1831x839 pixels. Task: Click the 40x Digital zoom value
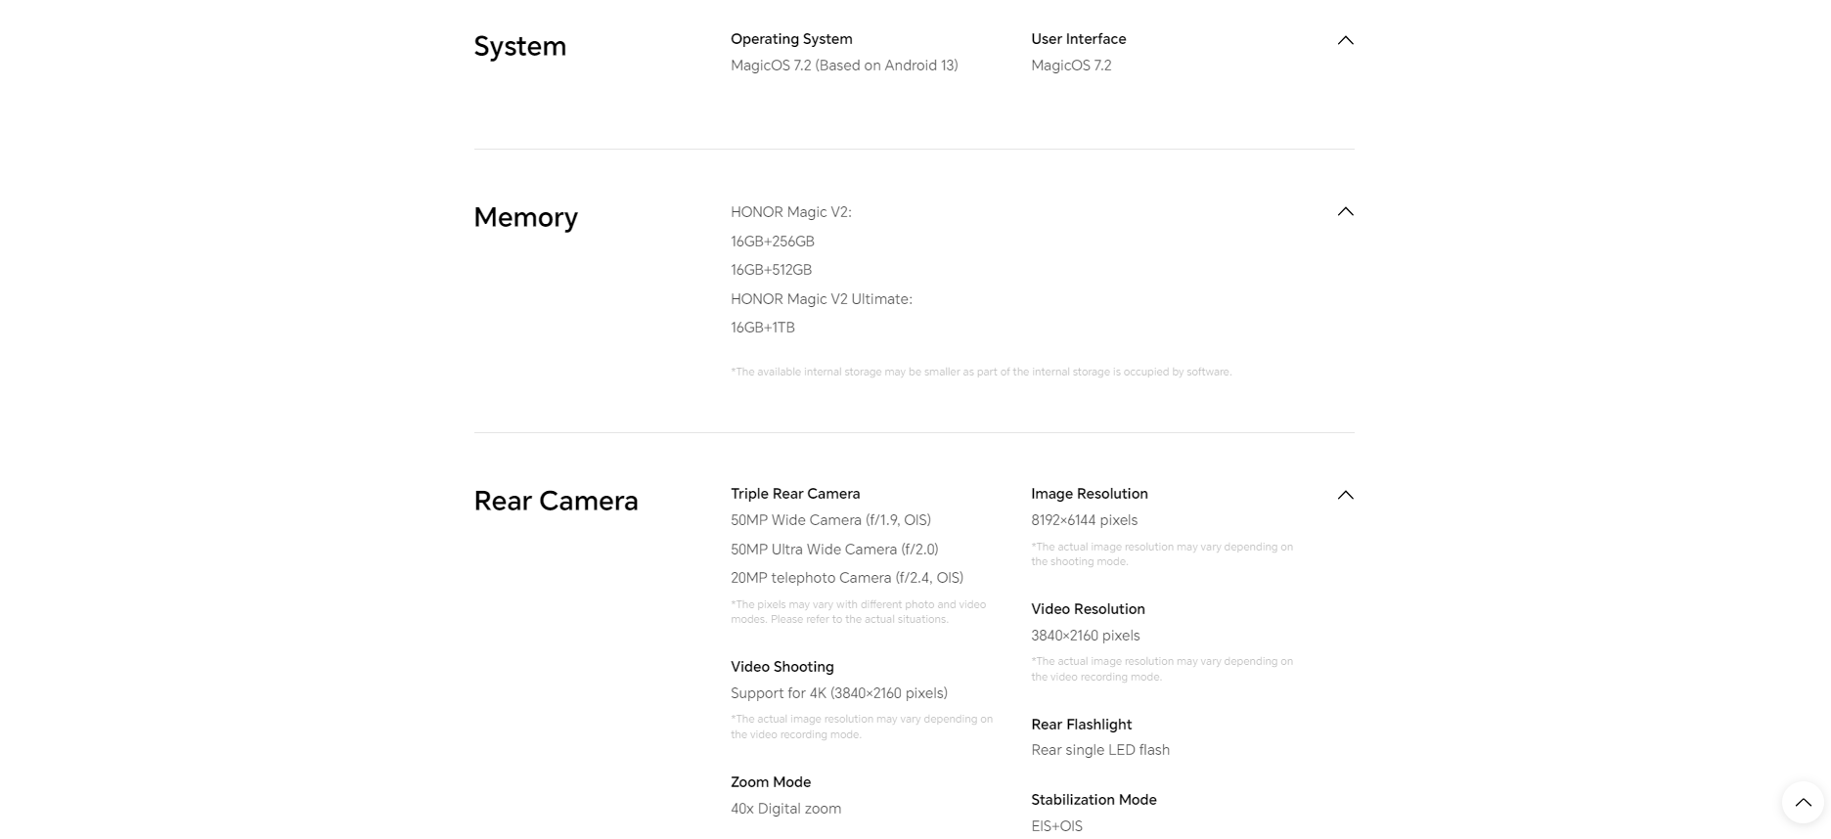pyautogui.click(x=785, y=809)
